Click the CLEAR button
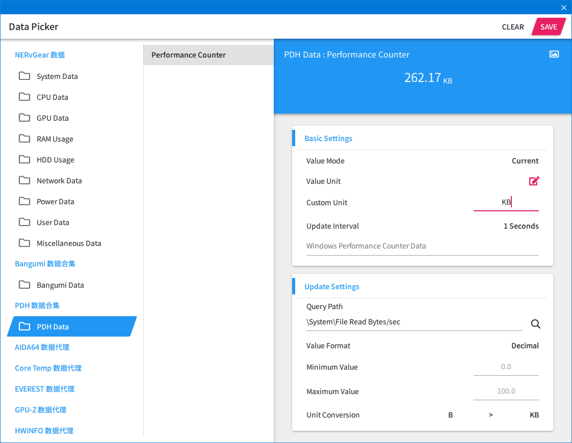The image size is (572, 443). tap(512, 27)
